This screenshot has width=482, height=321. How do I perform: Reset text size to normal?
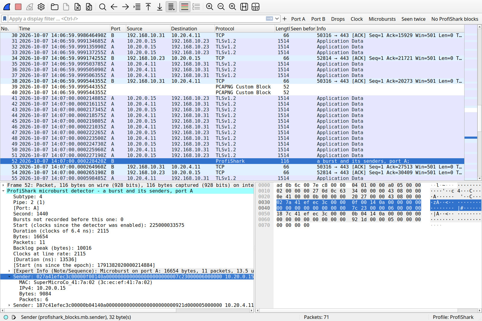(x=233, y=7)
